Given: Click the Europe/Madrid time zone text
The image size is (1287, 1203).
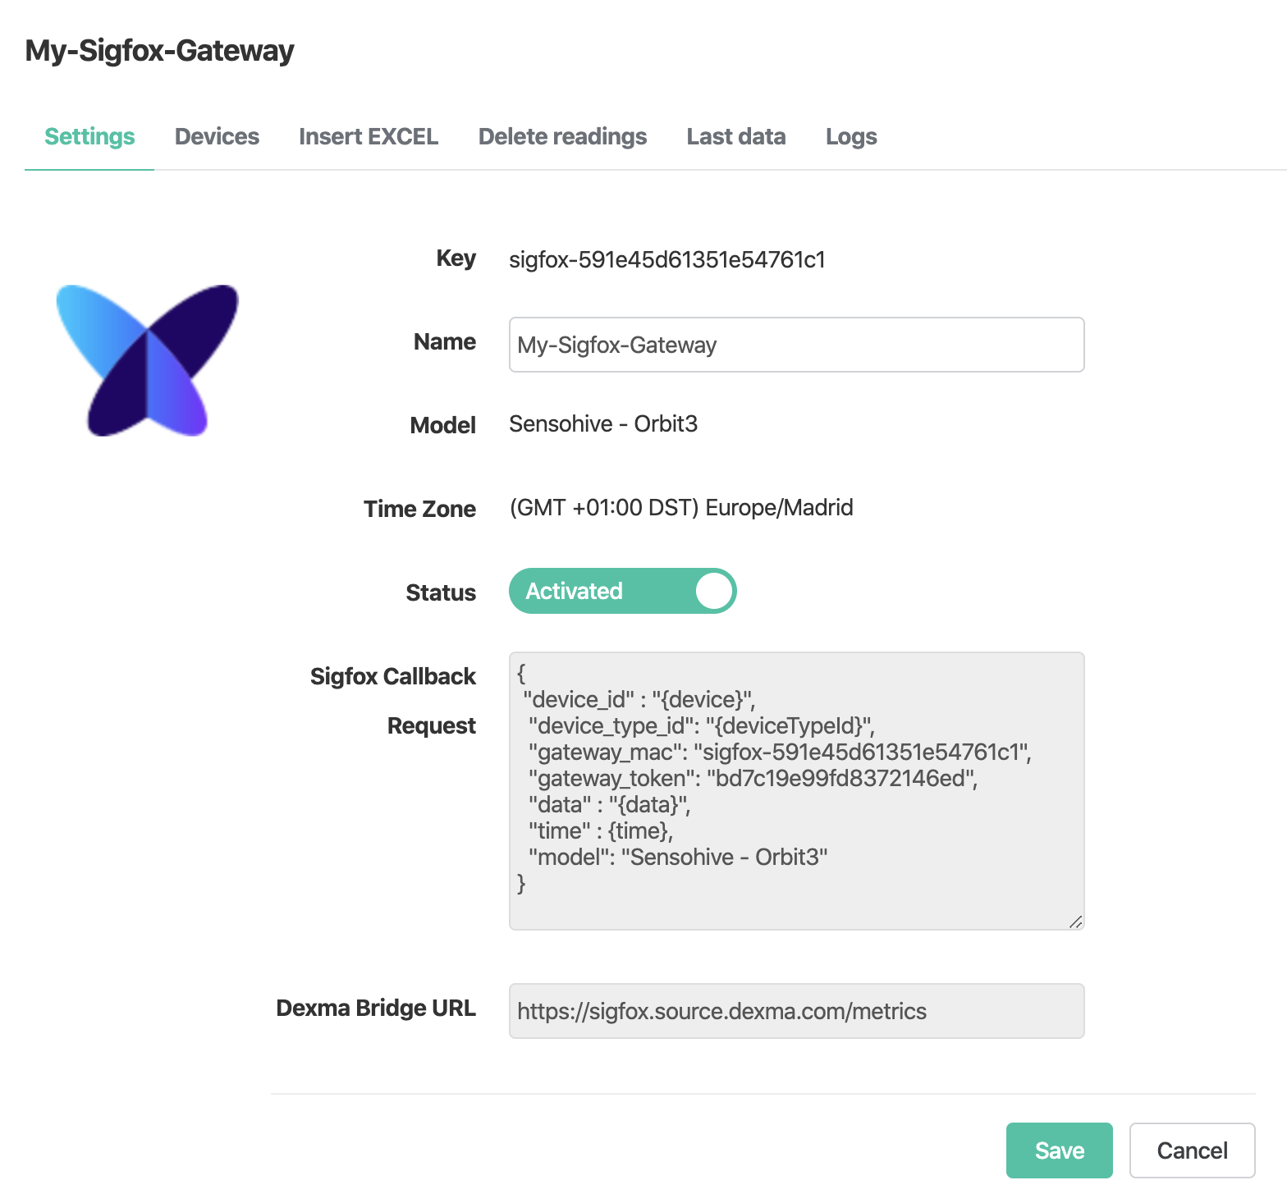Looking at the screenshot, I should 681,507.
